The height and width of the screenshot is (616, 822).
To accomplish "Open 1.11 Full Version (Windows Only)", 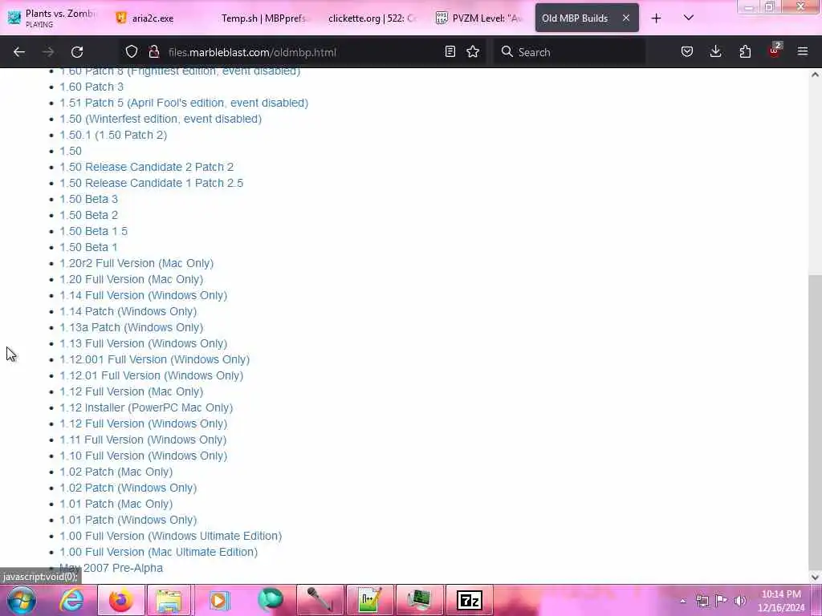I will coord(143,440).
